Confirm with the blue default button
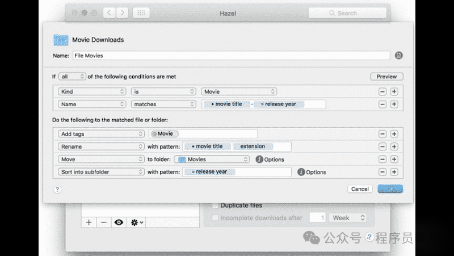The height and width of the screenshot is (256, 454). tap(390, 189)
